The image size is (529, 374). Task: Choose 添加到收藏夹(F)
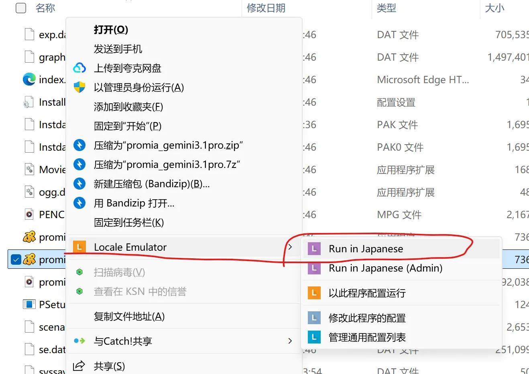[x=128, y=106]
